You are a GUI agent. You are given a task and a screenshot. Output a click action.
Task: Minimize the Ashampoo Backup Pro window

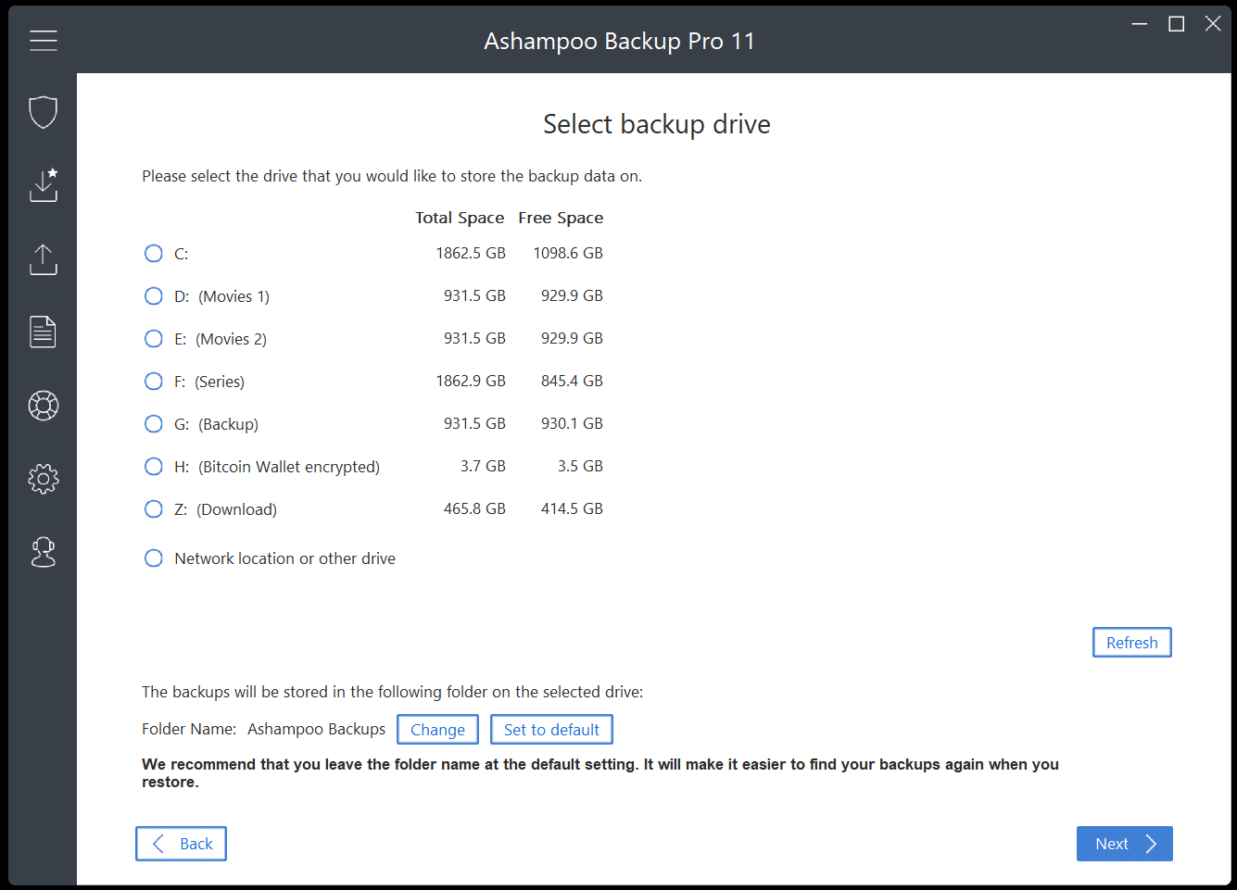click(1140, 24)
